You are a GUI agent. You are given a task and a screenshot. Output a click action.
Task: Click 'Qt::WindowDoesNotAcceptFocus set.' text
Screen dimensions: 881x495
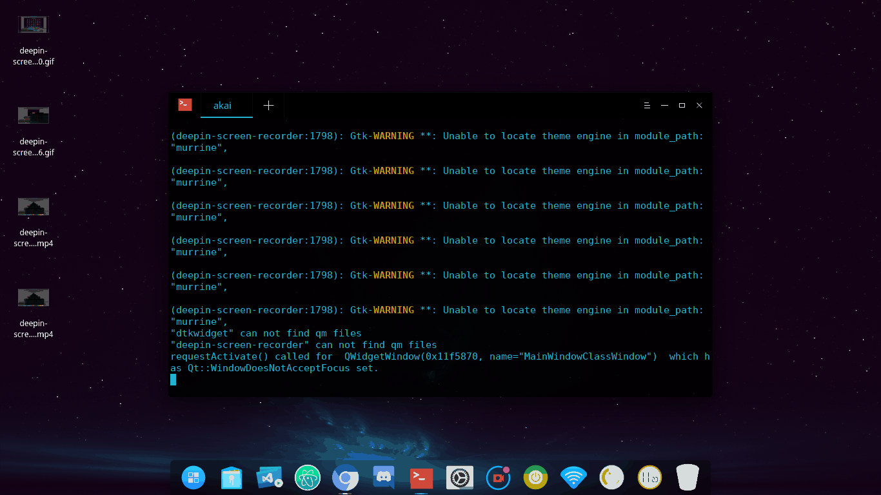[283, 368]
